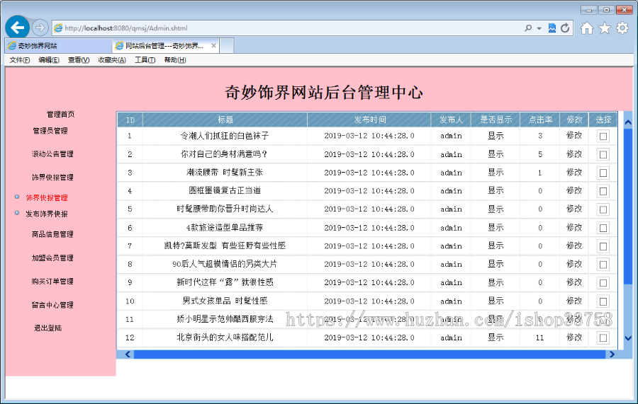Click 退出登陆 to log out
The height and width of the screenshot is (404, 638).
pyautogui.click(x=47, y=328)
